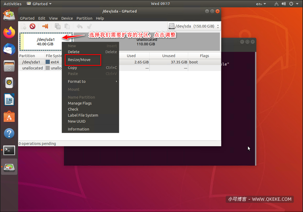
Task: Click the Unused column header
Action: [169, 56]
